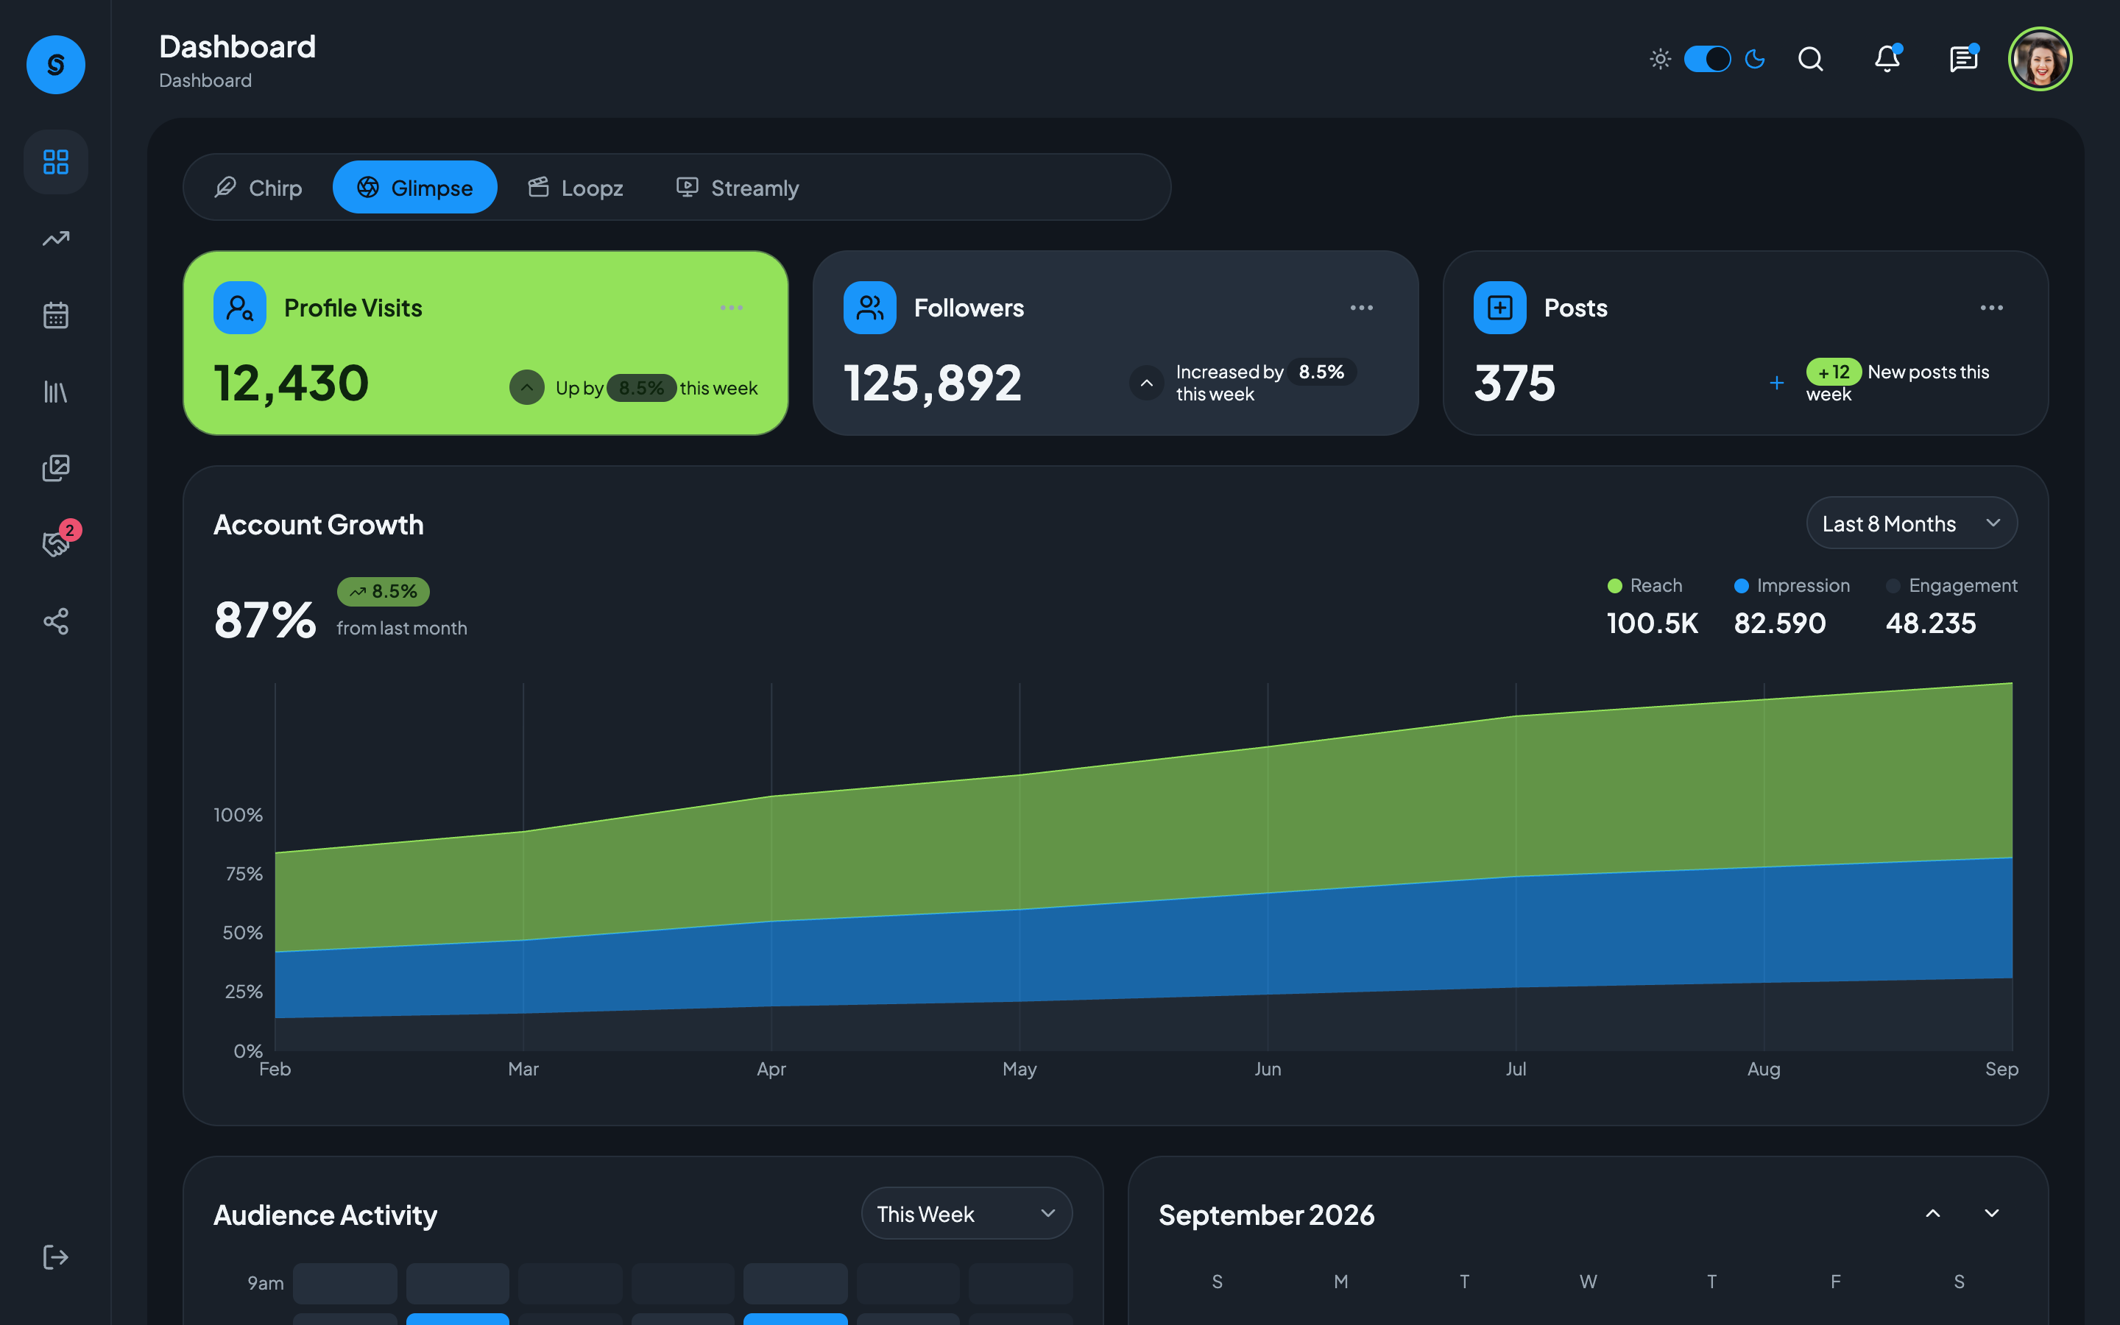Viewport: 2120px width, 1325px height.
Task: Toggle the Engagement legend series
Action: tap(1952, 585)
